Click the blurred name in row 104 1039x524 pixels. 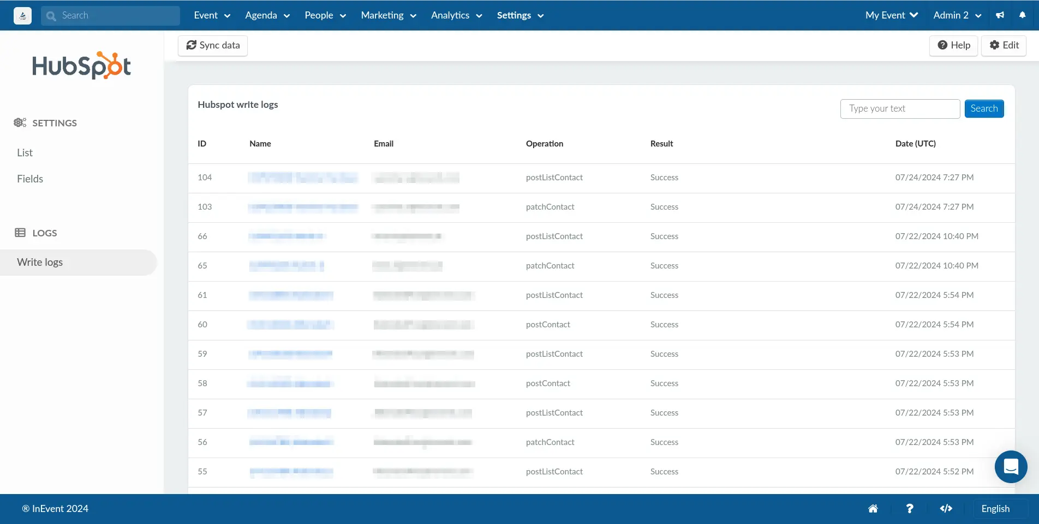click(303, 178)
